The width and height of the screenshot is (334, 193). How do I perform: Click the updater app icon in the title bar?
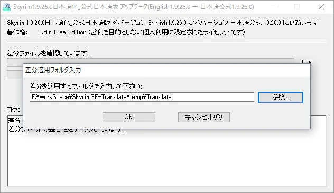(x=6, y=7)
